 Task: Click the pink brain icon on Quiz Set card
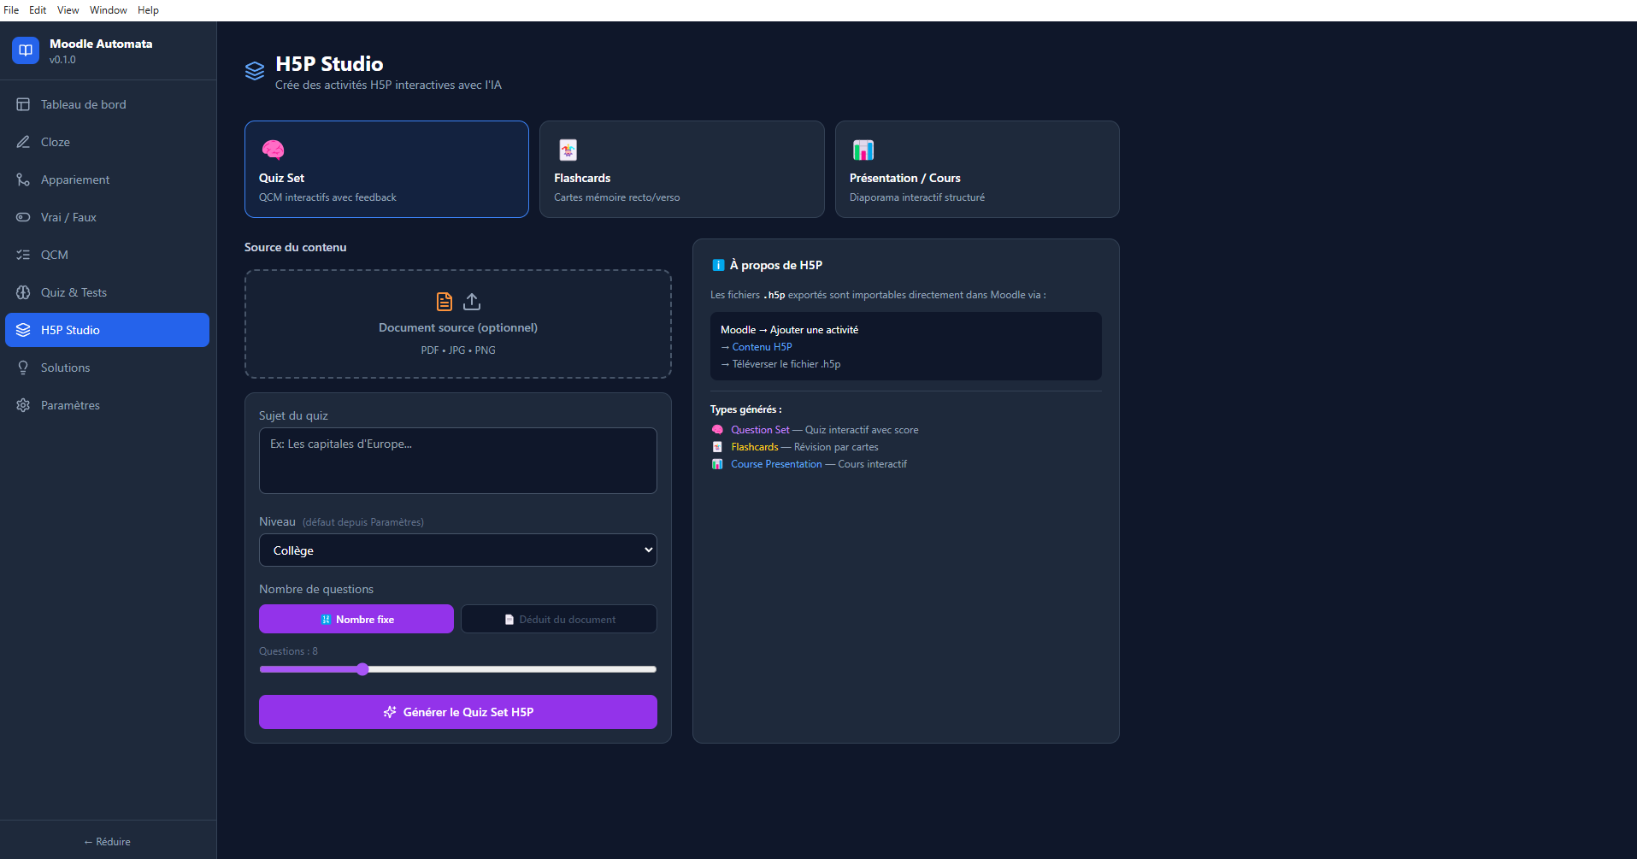click(273, 150)
